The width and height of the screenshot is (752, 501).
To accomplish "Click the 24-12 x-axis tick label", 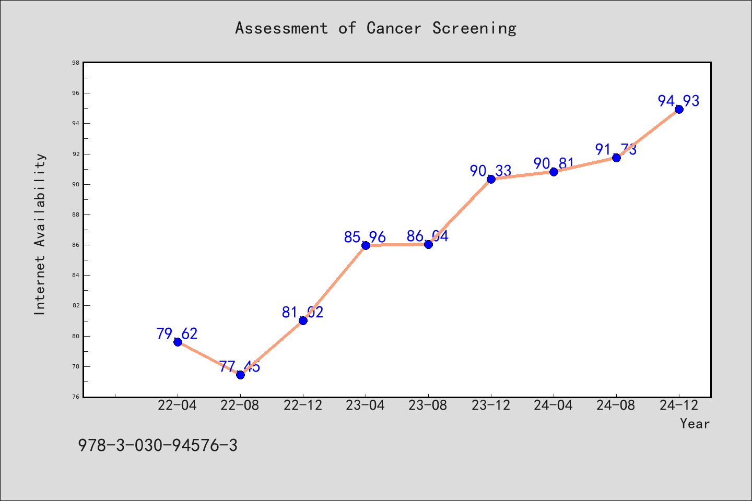I will coord(679,405).
